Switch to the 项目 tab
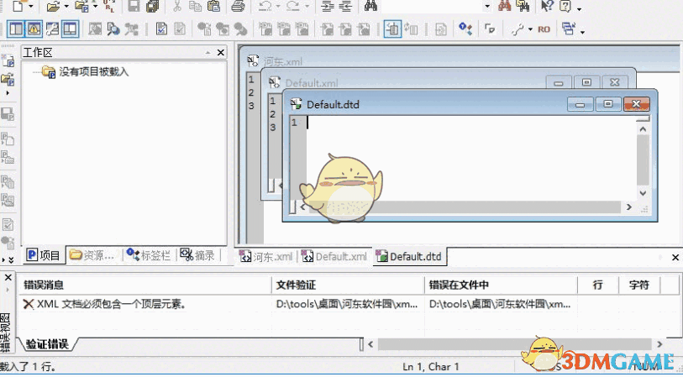The height and width of the screenshot is (377, 683). coord(43,255)
